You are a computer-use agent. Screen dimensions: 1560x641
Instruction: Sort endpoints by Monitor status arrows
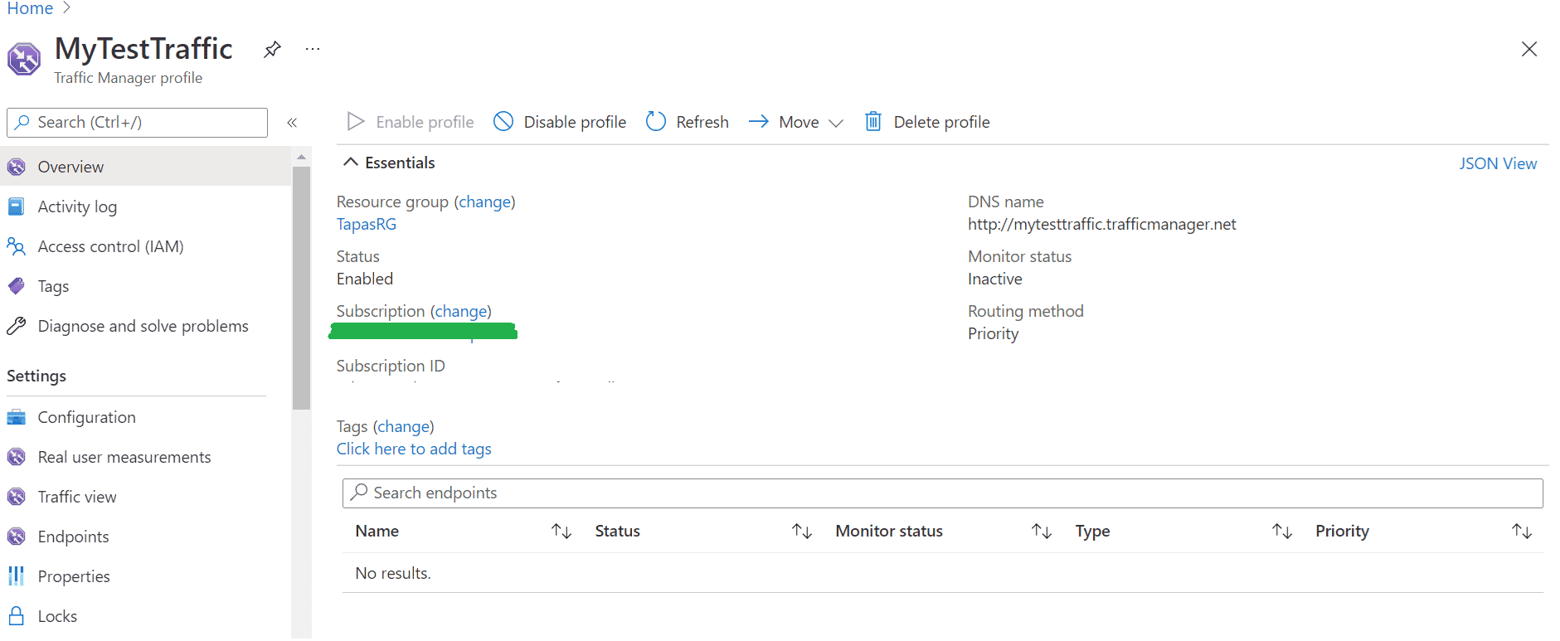pyautogui.click(x=1042, y=532)
